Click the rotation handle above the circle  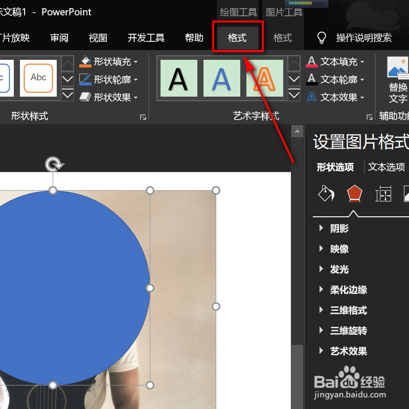[54, 164]
